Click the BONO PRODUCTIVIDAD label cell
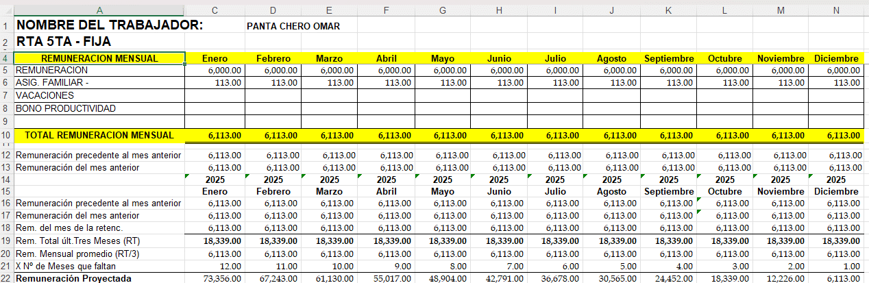This screenshot has width=869, height=283. 99,108
